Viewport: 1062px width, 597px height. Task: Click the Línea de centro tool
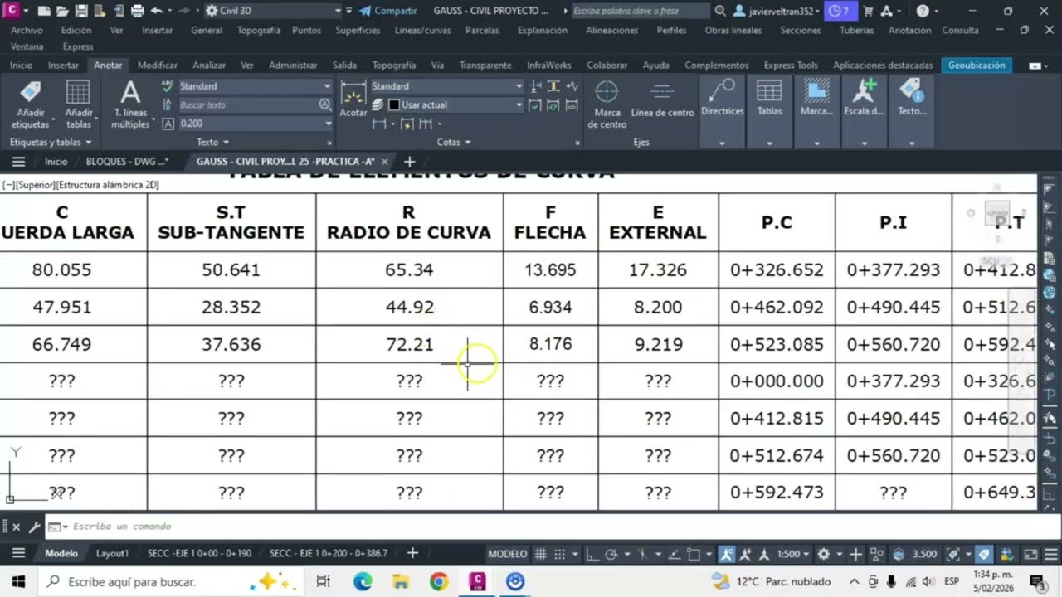click(662, 100)
